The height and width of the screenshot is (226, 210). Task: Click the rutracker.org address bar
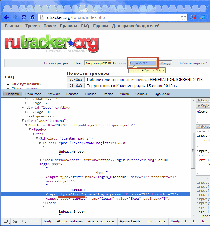point(113,17)
